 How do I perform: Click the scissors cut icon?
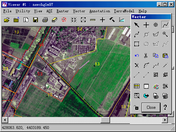point(146,56)
